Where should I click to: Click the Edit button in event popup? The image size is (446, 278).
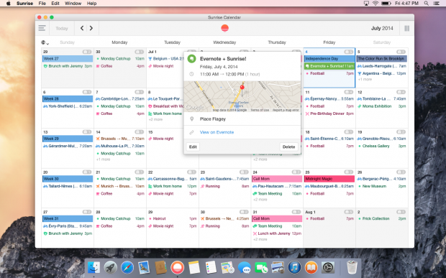(193, 147)
